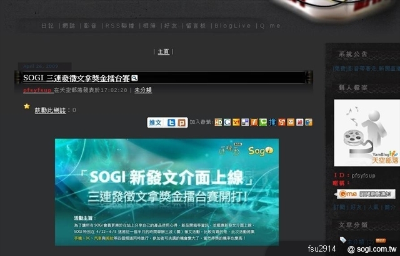Add bookmark with the Yahoo Y! icon

(236, 122)
